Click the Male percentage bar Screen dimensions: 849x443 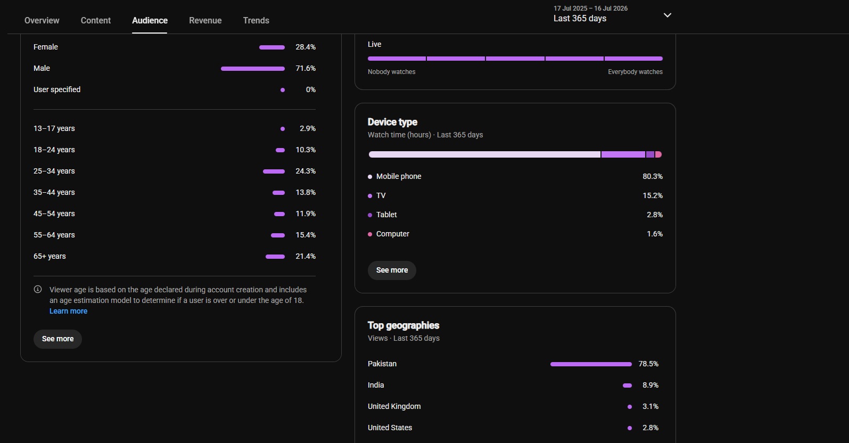[253, 69]
